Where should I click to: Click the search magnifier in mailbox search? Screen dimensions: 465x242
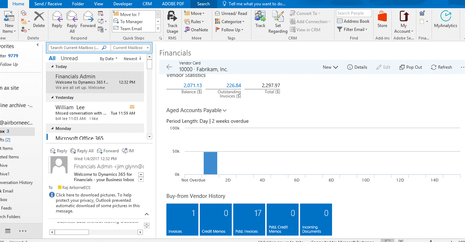tap(104, 48)
